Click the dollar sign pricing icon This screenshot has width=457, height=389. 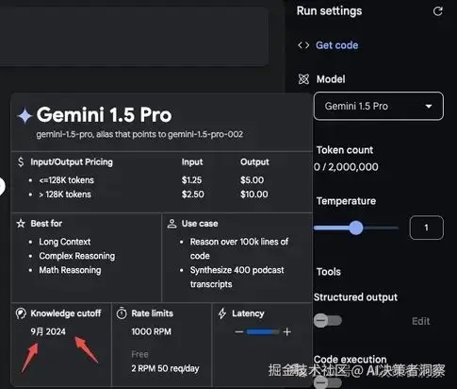pyautogui.click(x=21, y=162)
